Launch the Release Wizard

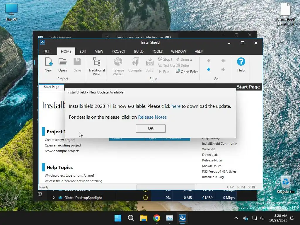[x=118, y=67]
